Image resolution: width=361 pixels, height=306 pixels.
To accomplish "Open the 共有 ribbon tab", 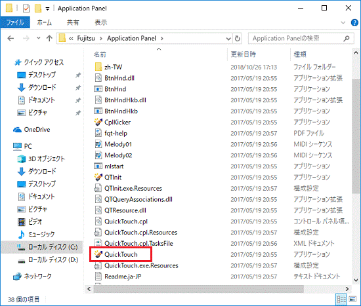I will pyautogui.click(x=73, y=22).
